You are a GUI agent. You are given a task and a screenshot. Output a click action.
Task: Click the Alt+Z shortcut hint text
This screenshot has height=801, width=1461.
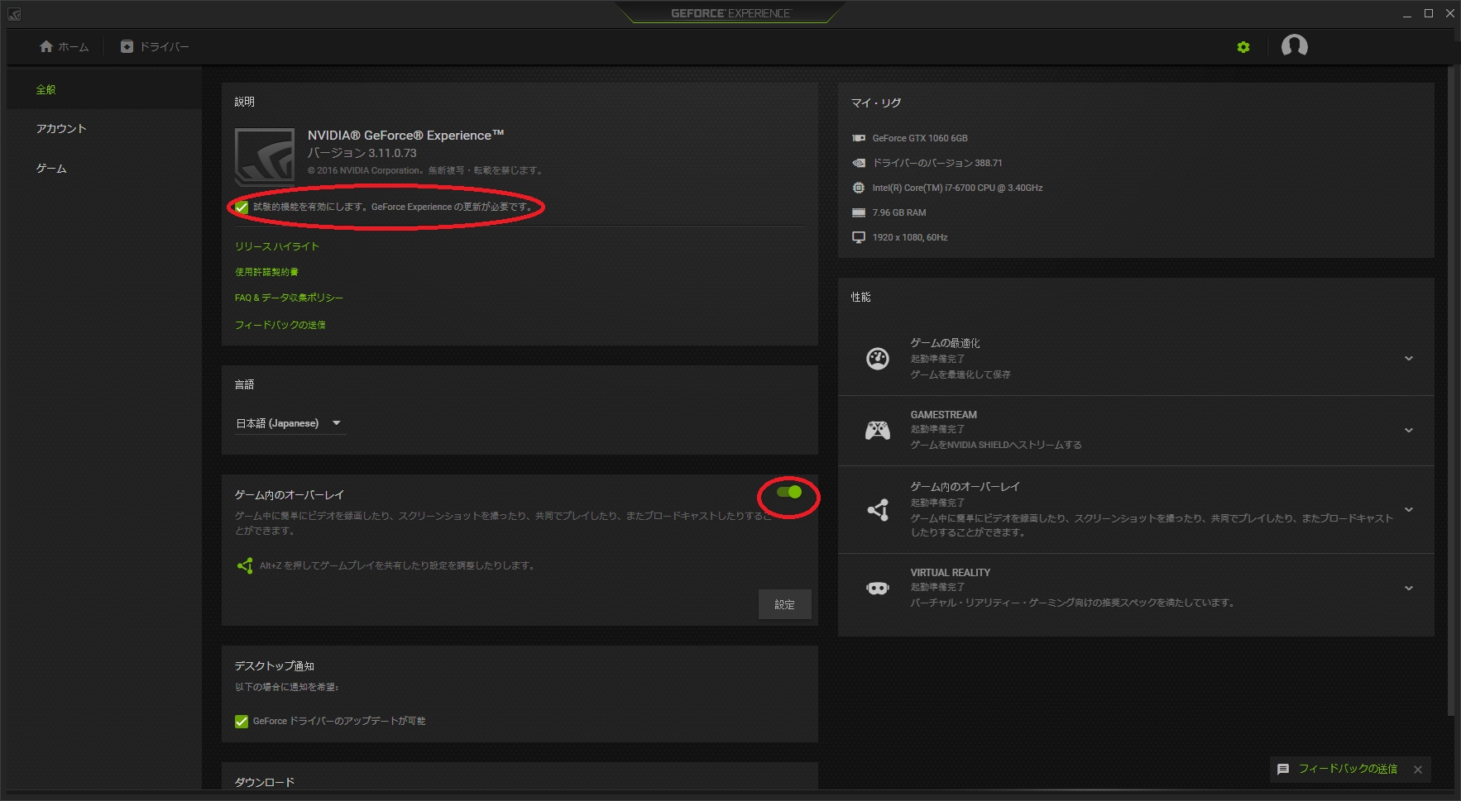pos(397,566)
